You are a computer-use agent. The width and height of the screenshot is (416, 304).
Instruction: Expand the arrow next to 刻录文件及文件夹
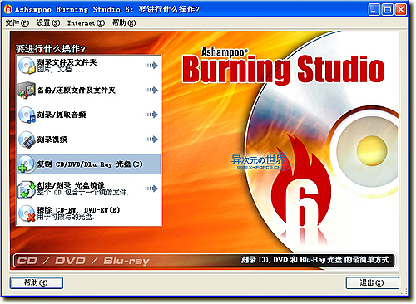(x=152, y=66)
